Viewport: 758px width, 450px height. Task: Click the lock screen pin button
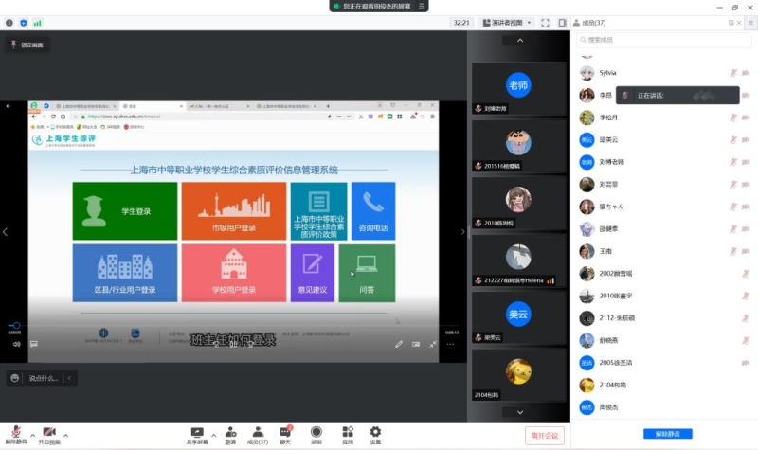(x=27, y=45)
